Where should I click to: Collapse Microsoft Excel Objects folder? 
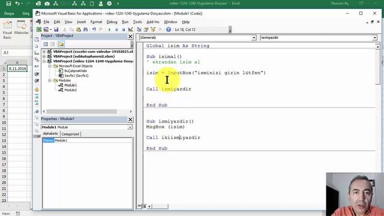click(50, 66)
